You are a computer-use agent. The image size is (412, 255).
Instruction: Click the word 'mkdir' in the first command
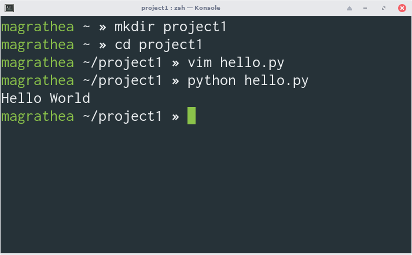click(x=134, y=27)
